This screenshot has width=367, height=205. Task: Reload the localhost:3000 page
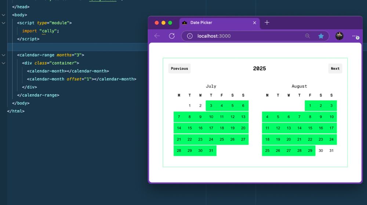pos(172,36)
